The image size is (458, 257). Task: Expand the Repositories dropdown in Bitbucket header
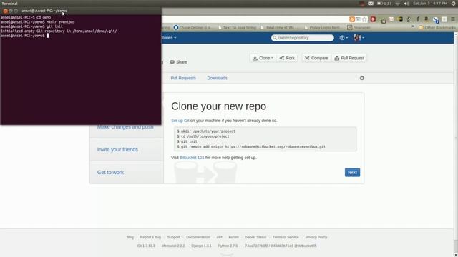click(169, 38)
